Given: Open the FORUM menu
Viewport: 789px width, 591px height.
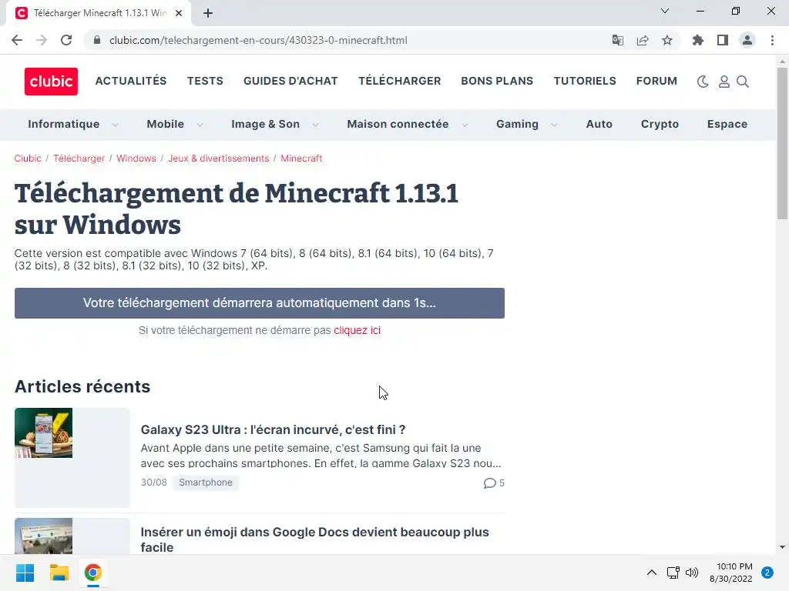Looking at the screenshot, I should point(656,81).
